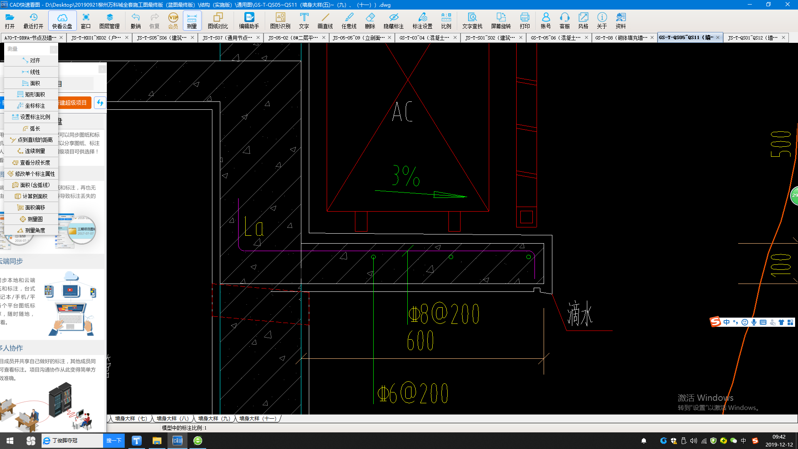Screen dimensions: 798x449
Task: Click the 搜一下 search button
Action: (114, 441)
